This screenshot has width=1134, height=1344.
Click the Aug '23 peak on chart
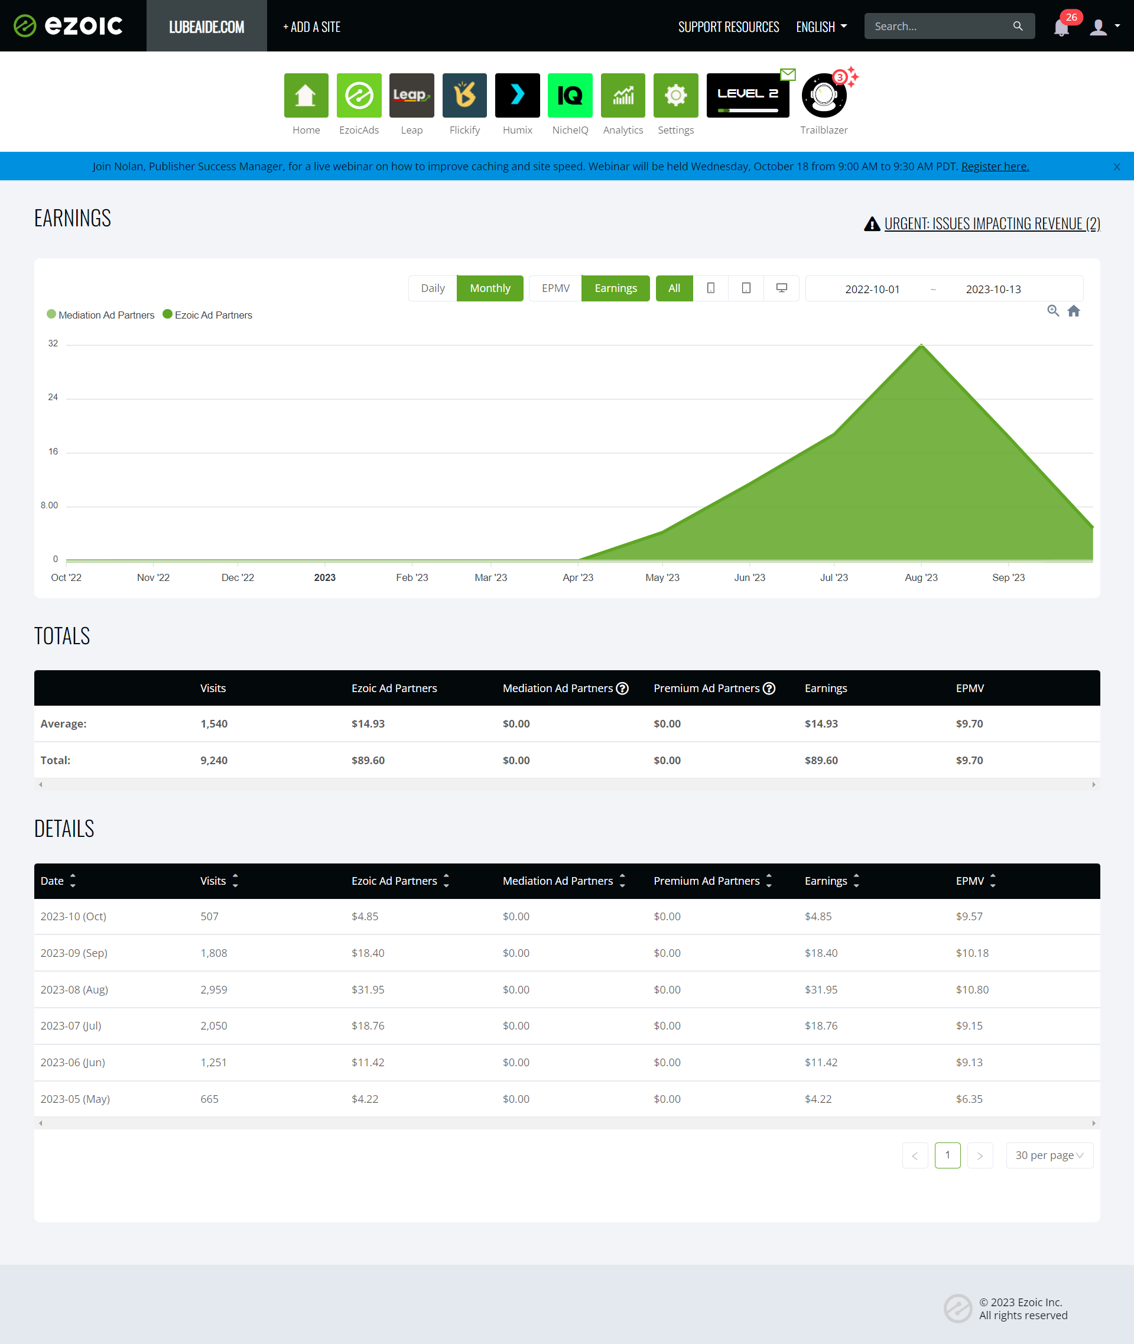(921, 345)
